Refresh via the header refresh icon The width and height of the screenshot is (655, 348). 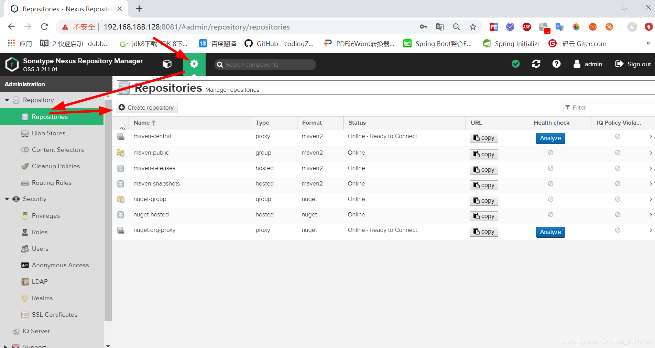coord(536,64)
